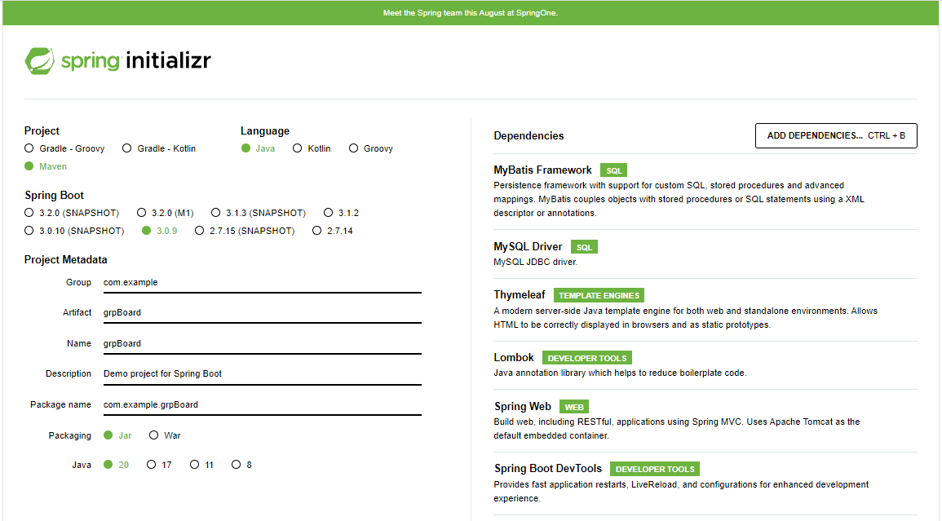Click the Thymeleaf dependency title

tap(519, 295)
